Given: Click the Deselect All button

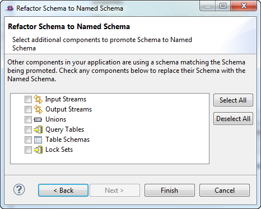Looking at the screenshot, I should pyautogui.click(x=233, y=119).
